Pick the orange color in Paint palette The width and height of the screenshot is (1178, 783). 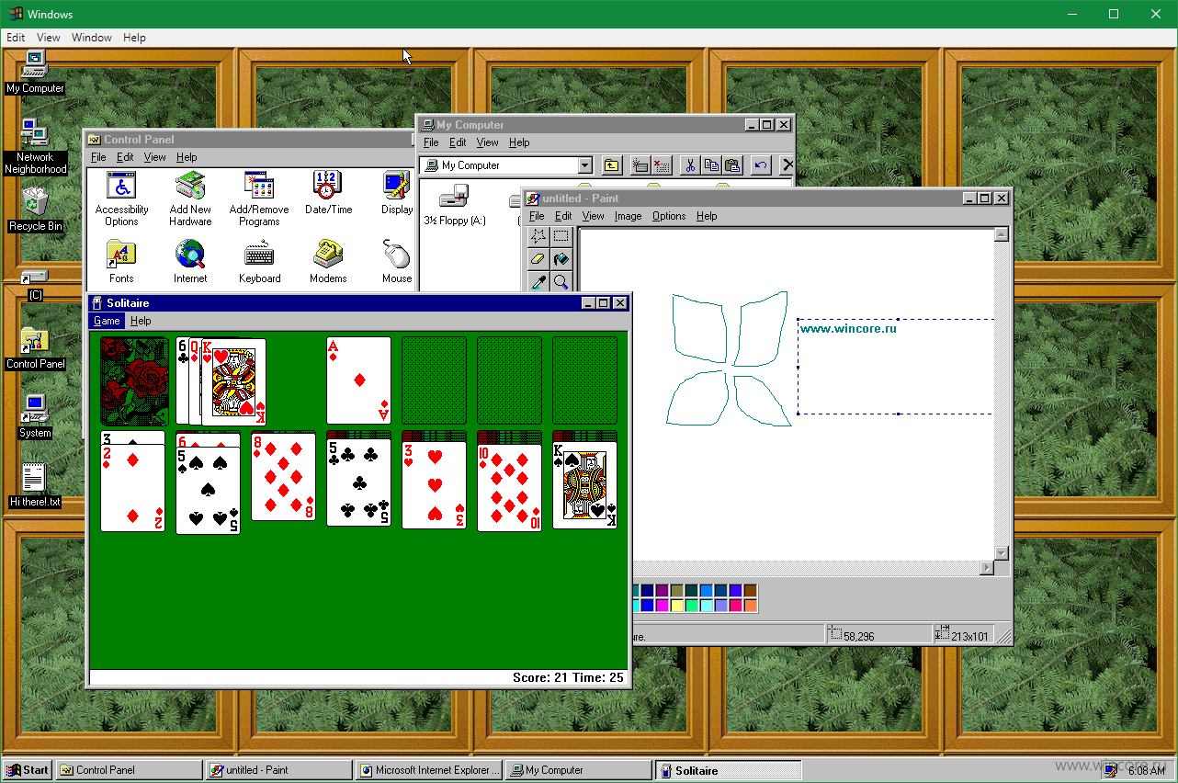click(751, 605)
